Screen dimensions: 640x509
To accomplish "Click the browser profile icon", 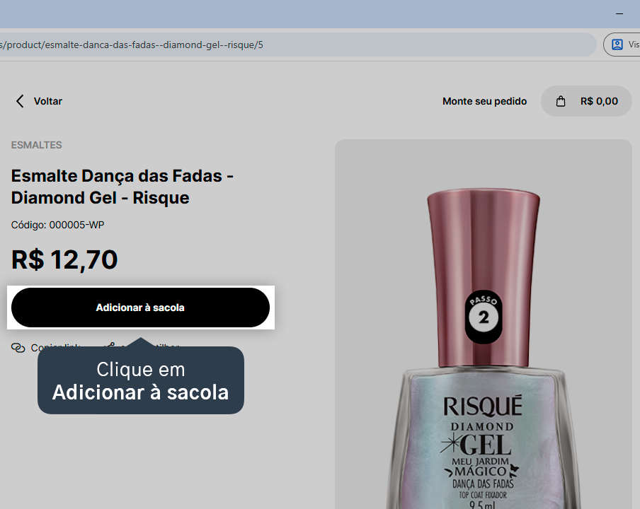I will pyautogui.click(x=617, y=45).
